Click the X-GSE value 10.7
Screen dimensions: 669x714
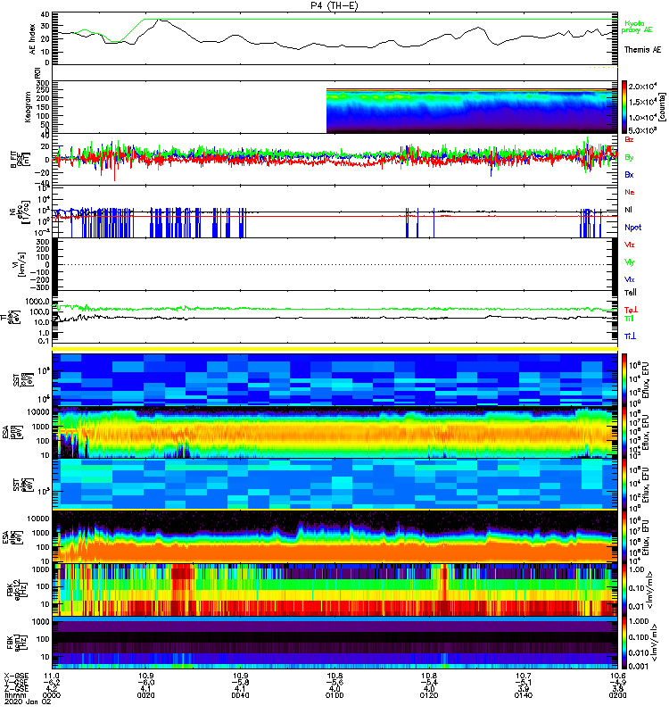(523, 677)
